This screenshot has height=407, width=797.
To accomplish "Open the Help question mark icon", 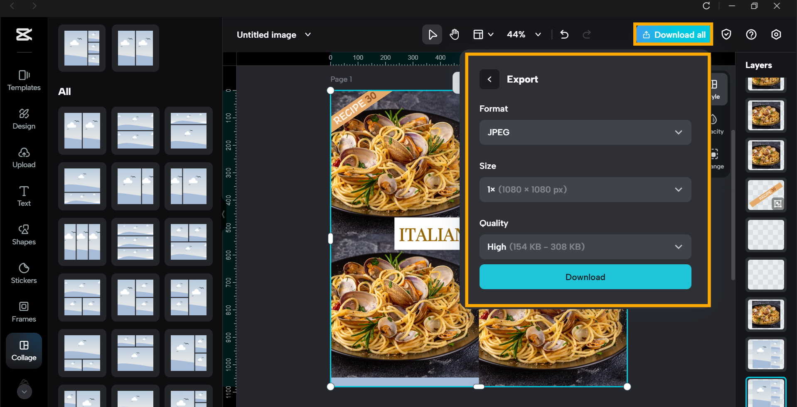I will point(751,34).
